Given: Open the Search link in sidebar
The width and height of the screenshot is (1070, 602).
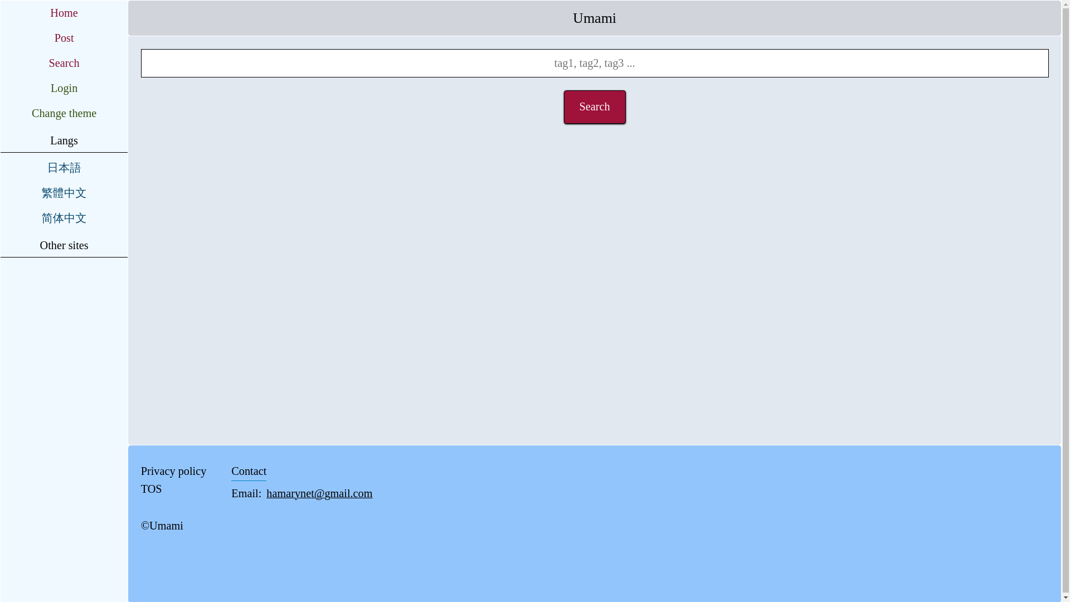Looking at the screenshot, I should click(x=64, y=63).
